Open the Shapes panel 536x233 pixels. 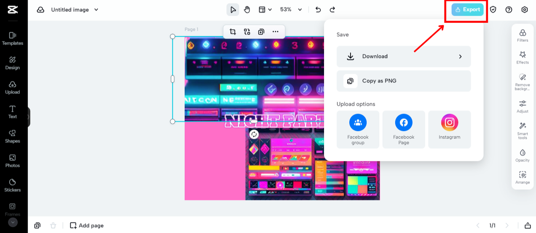tap(13, 137)
